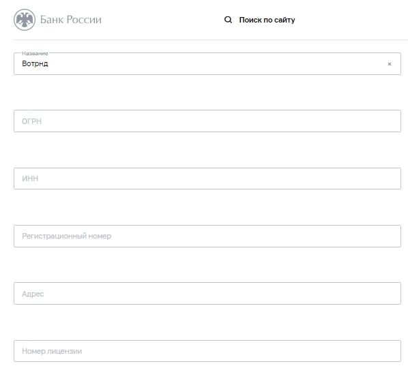
Task: Click into the ОГРН input field
Action: tap(207, 121)
